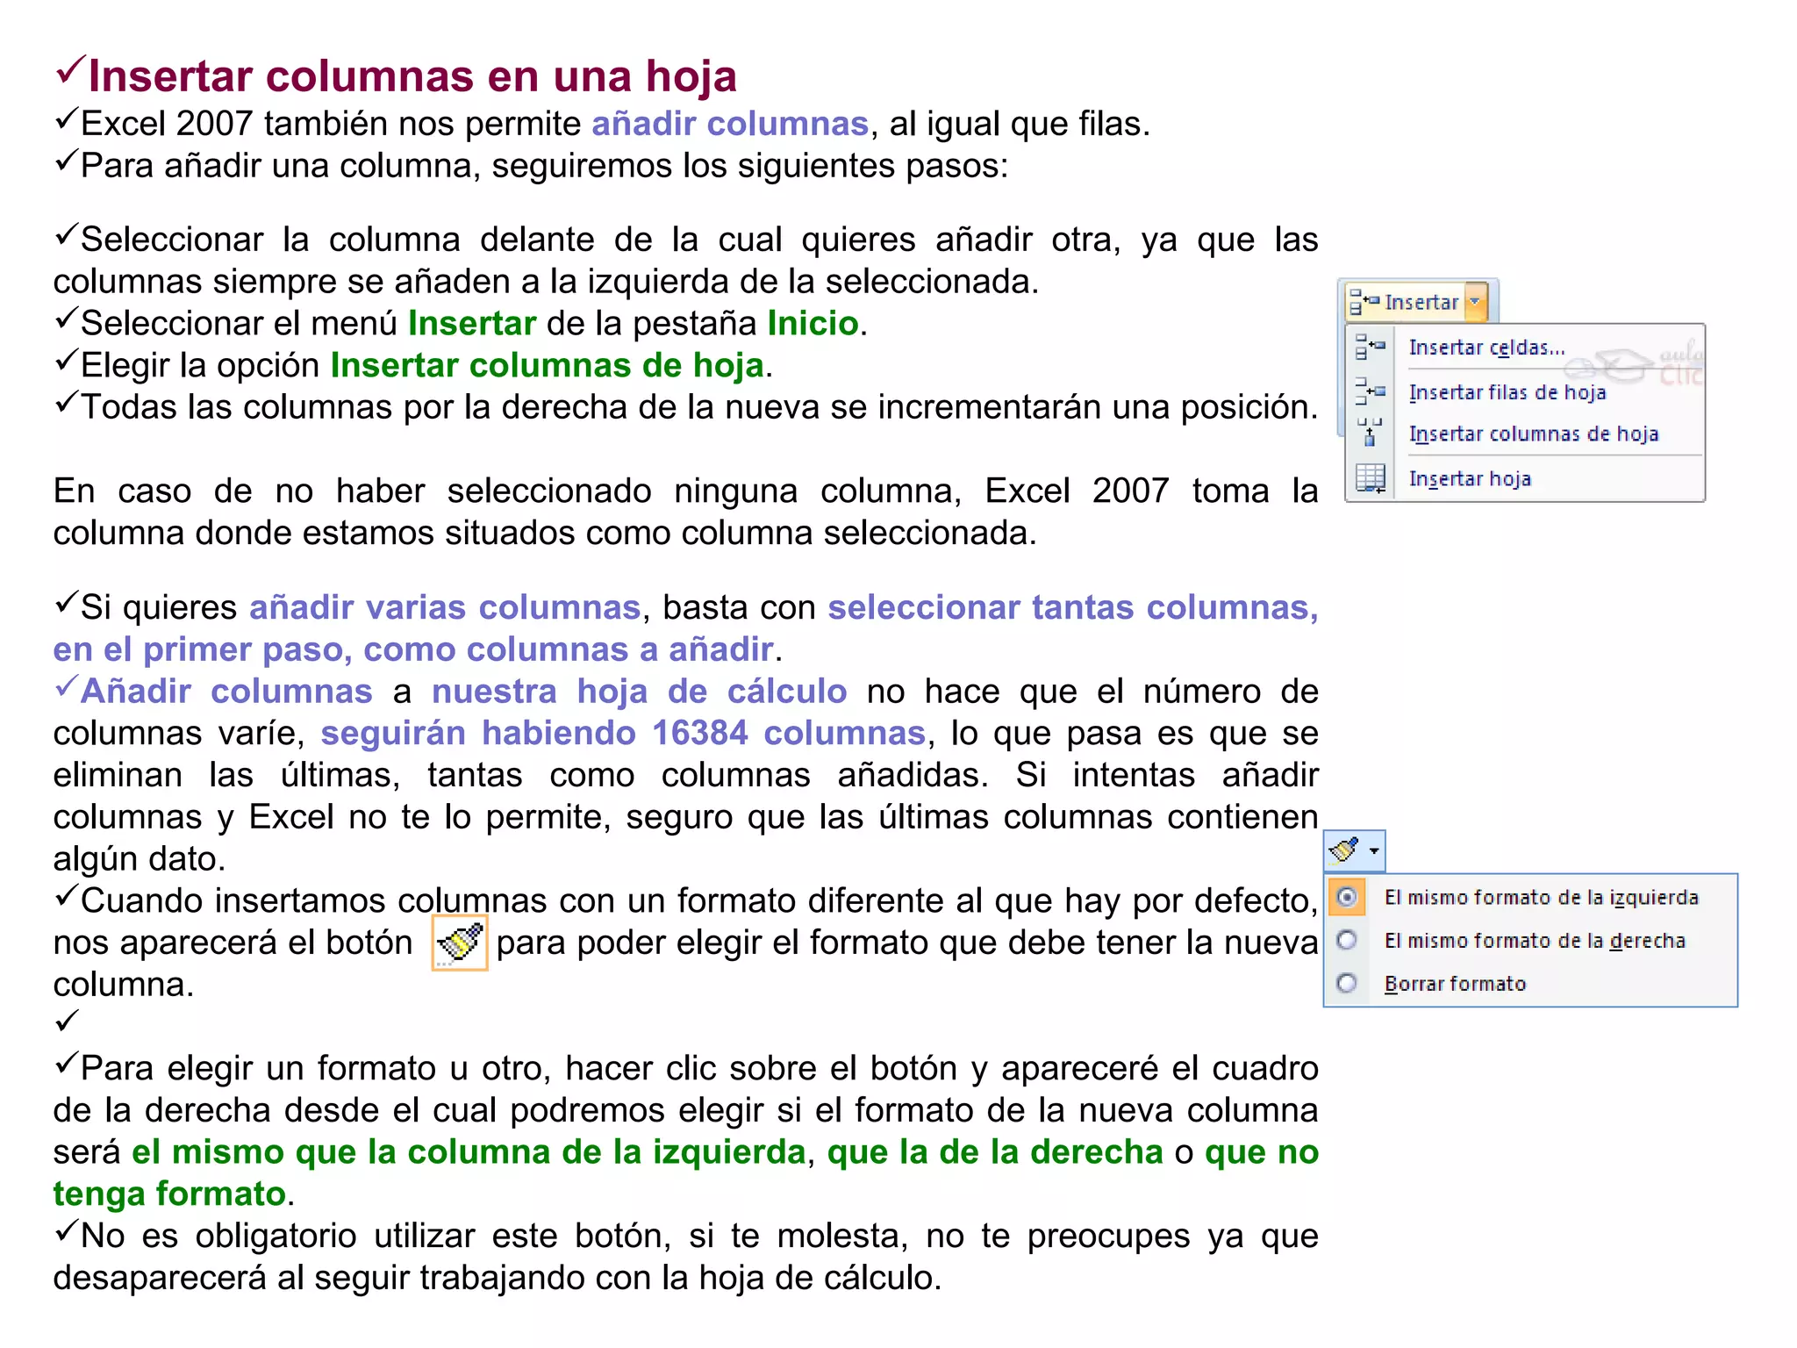Click the insert sheet grid icon
This screenshot has width=1797, height=1348.
(x=1370, y=479)
